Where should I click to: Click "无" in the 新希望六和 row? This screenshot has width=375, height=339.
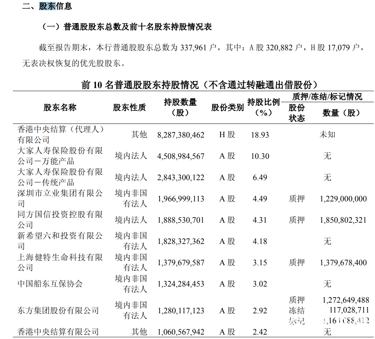pos(327,241)
